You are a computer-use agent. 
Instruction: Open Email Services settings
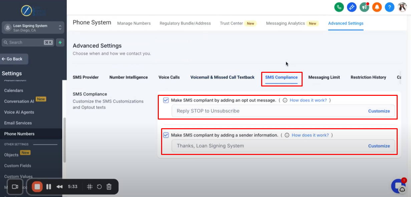click(x=18, y=123)
